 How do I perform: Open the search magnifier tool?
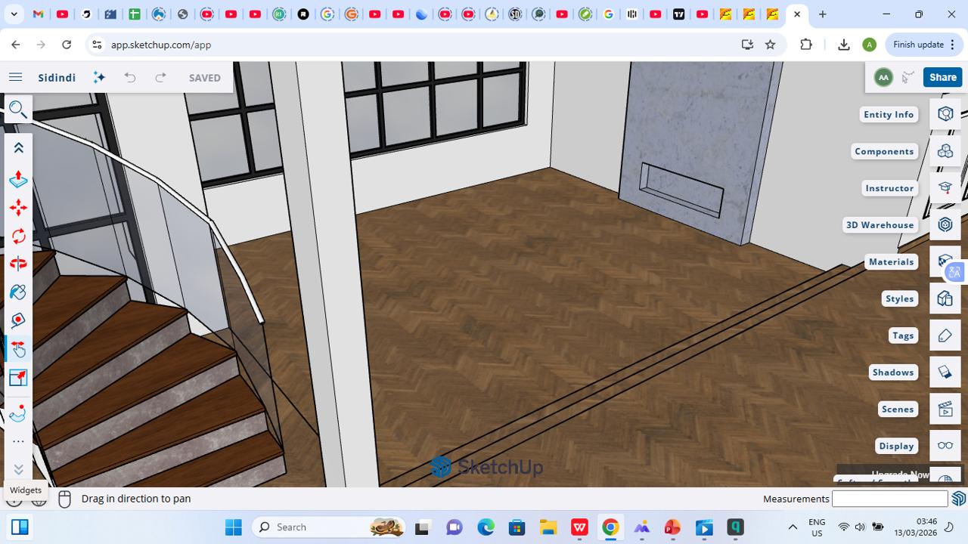[18, 110]
